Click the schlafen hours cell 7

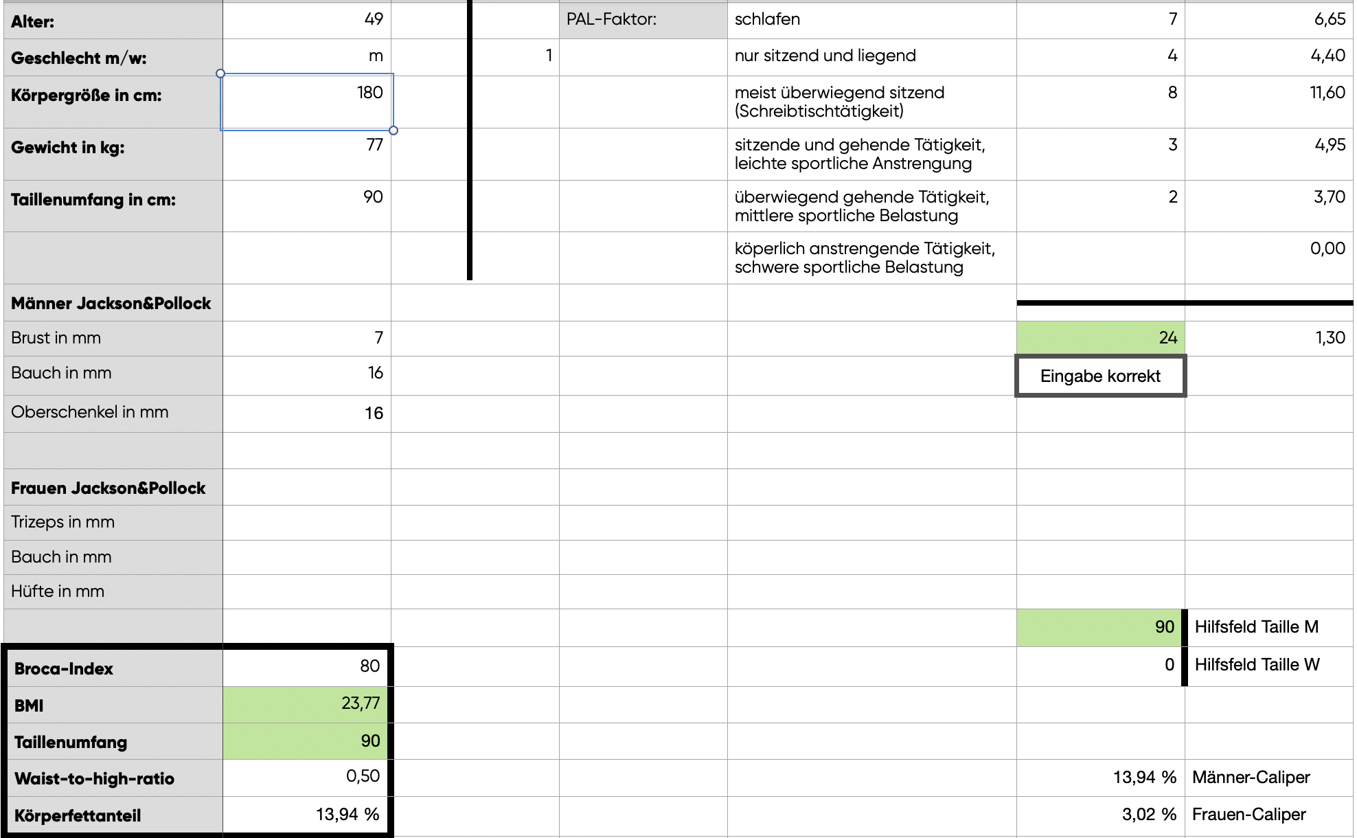pos(1100,20)
